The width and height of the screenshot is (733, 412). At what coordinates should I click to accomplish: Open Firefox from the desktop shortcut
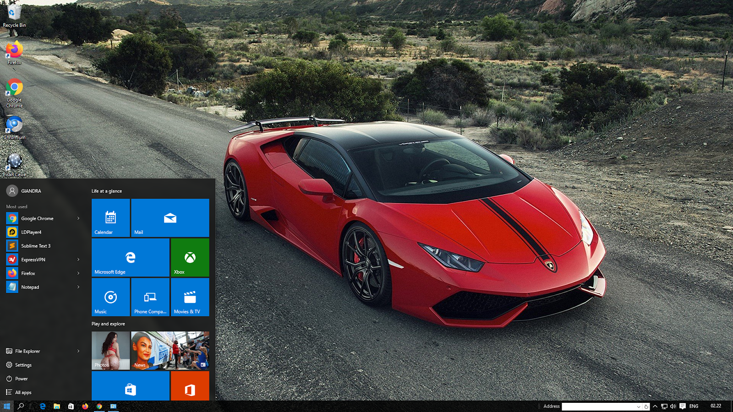[14, 50]
